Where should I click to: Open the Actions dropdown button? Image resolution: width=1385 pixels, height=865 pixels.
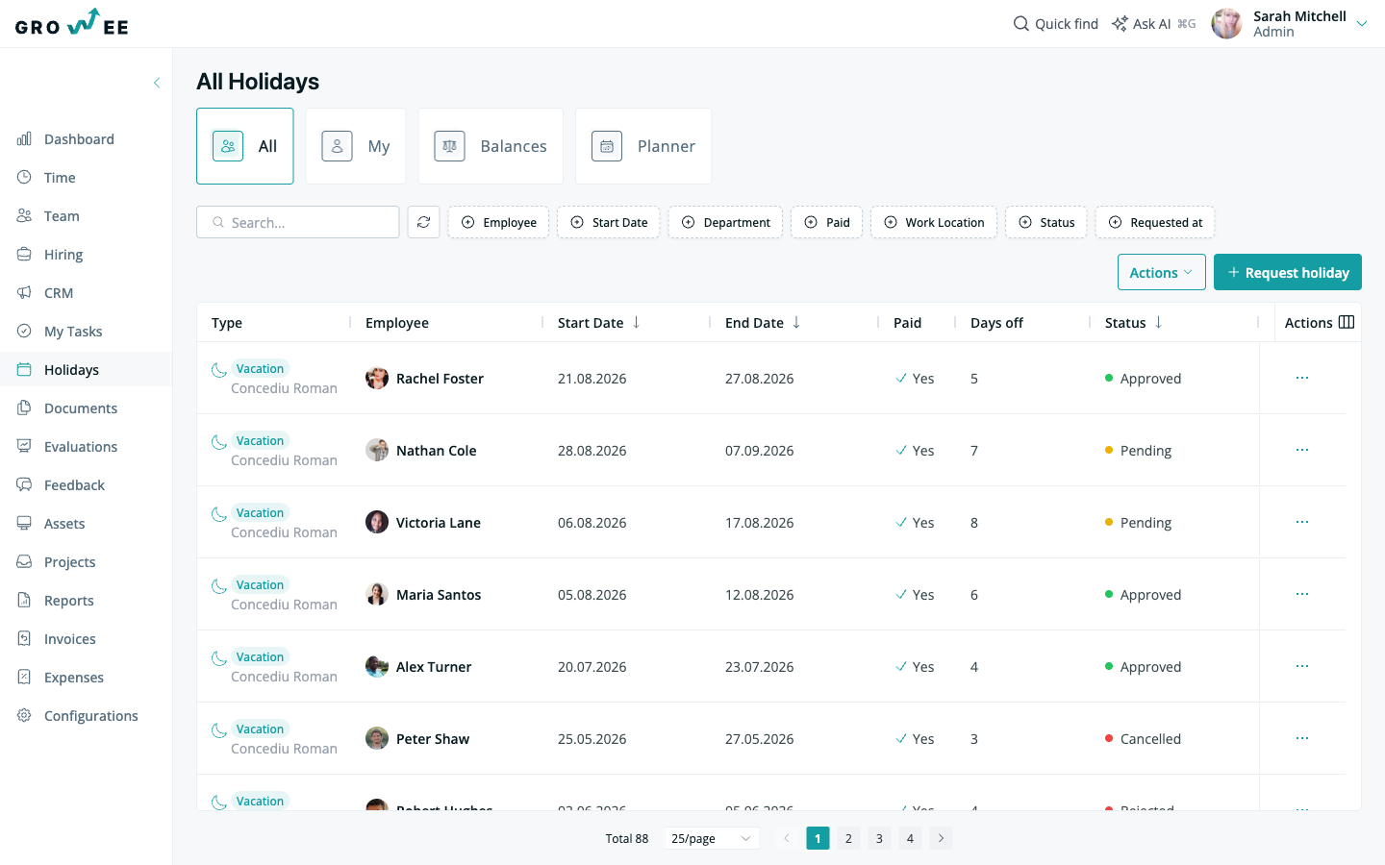[1161, 272]
